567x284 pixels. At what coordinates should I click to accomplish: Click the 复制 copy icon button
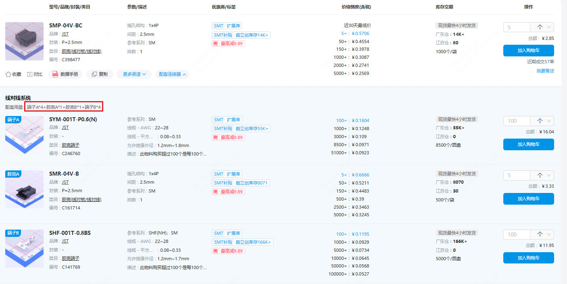(x=100, y=74)
